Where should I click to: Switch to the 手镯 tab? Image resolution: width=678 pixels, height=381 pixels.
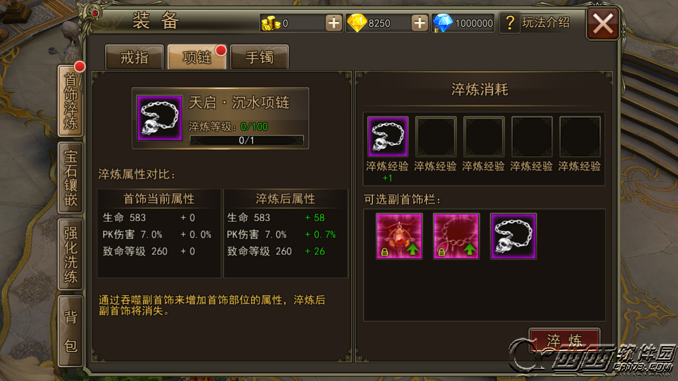point(259,57)
